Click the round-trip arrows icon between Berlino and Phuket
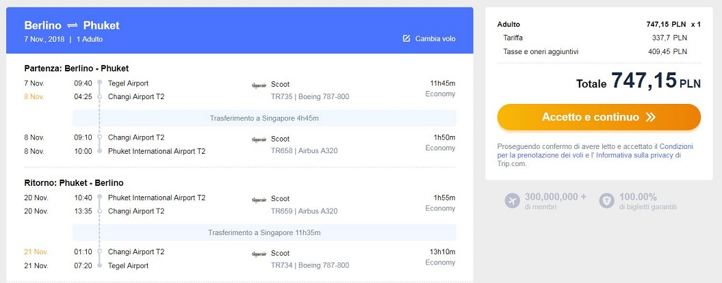This screenshot has width=722, height=283. coord(73,25)
